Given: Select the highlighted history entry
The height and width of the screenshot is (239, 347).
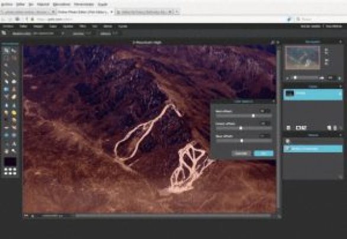Looking at the screenshot, I should 313,149.
